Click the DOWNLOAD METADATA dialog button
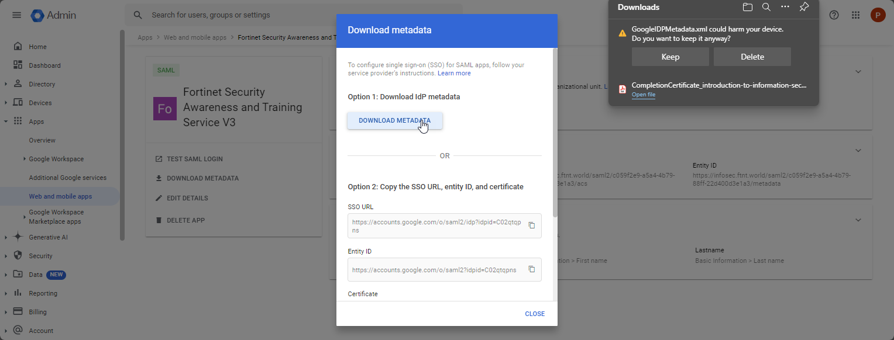 click(x=395, y=120)
